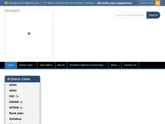Go to the Home tab
Screen dimensions: 165x124
tap(11, 65)
